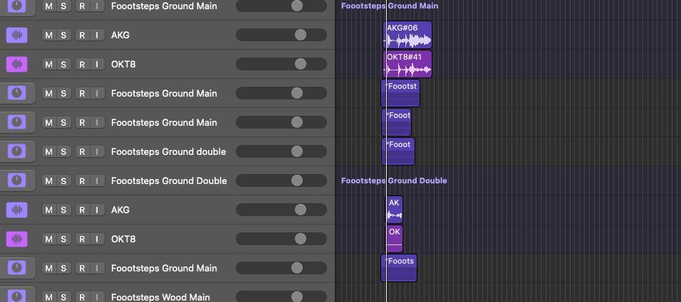Click waveform icon of track containing AKG#06
This screenshot has width=681, height=302.
[x=16, y=35]
